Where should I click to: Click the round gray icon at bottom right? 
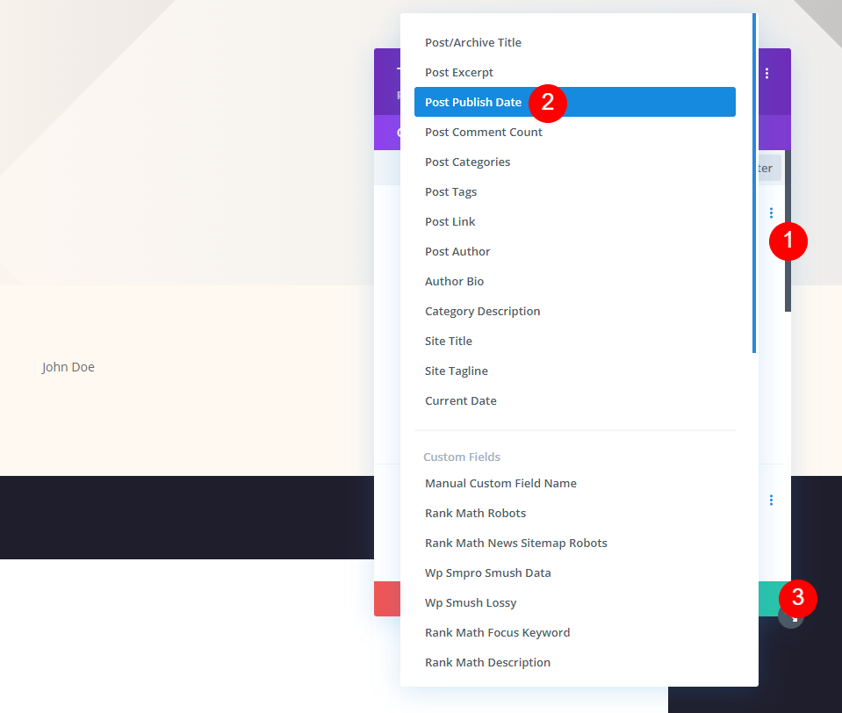(790, 617)
